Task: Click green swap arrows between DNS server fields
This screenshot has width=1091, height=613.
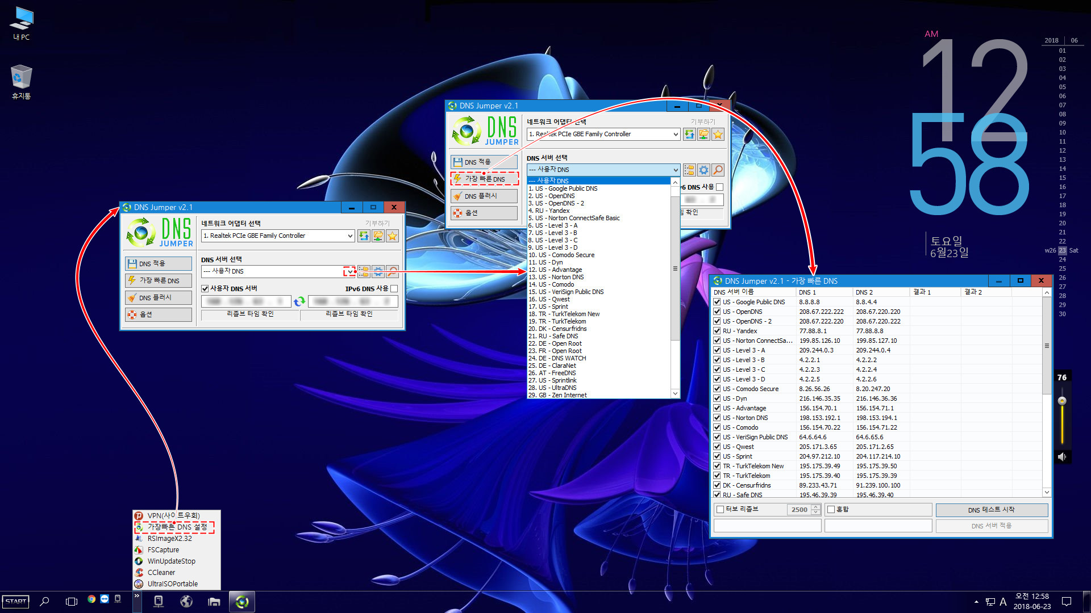Action: tap(299, 301)
